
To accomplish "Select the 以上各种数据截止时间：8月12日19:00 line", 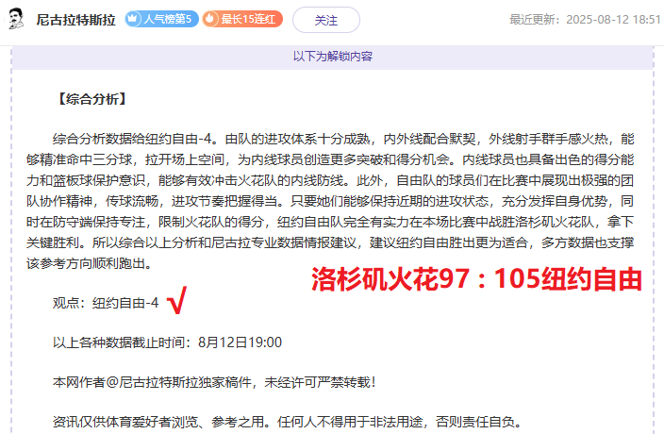I will tap(167, 342).
